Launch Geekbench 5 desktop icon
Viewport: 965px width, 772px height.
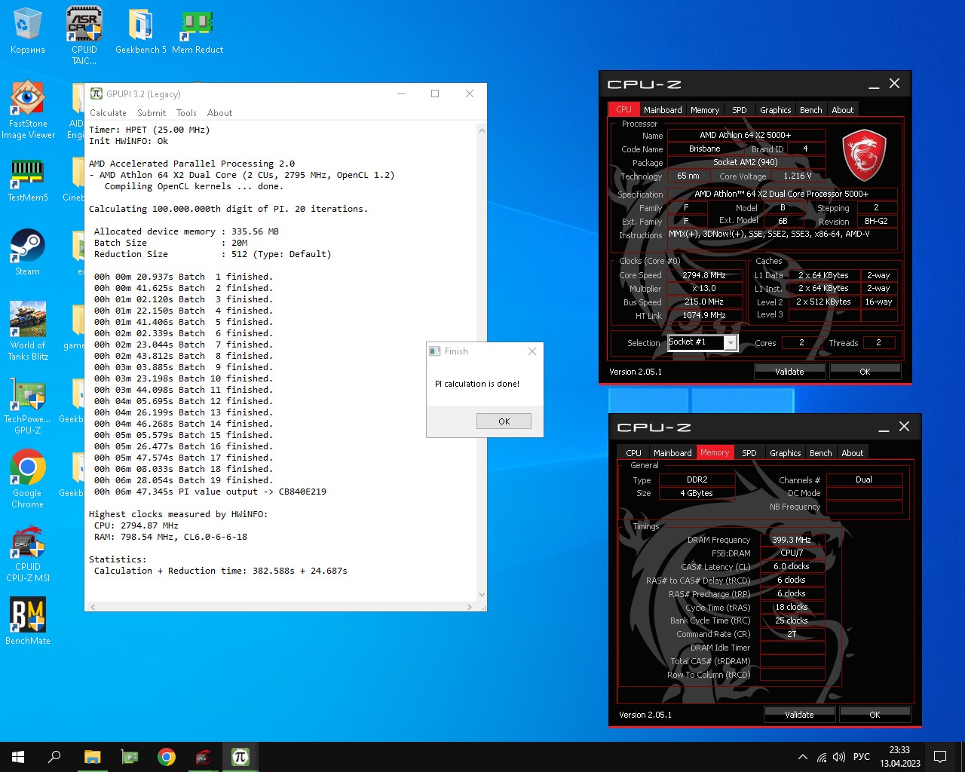[140, 31]
